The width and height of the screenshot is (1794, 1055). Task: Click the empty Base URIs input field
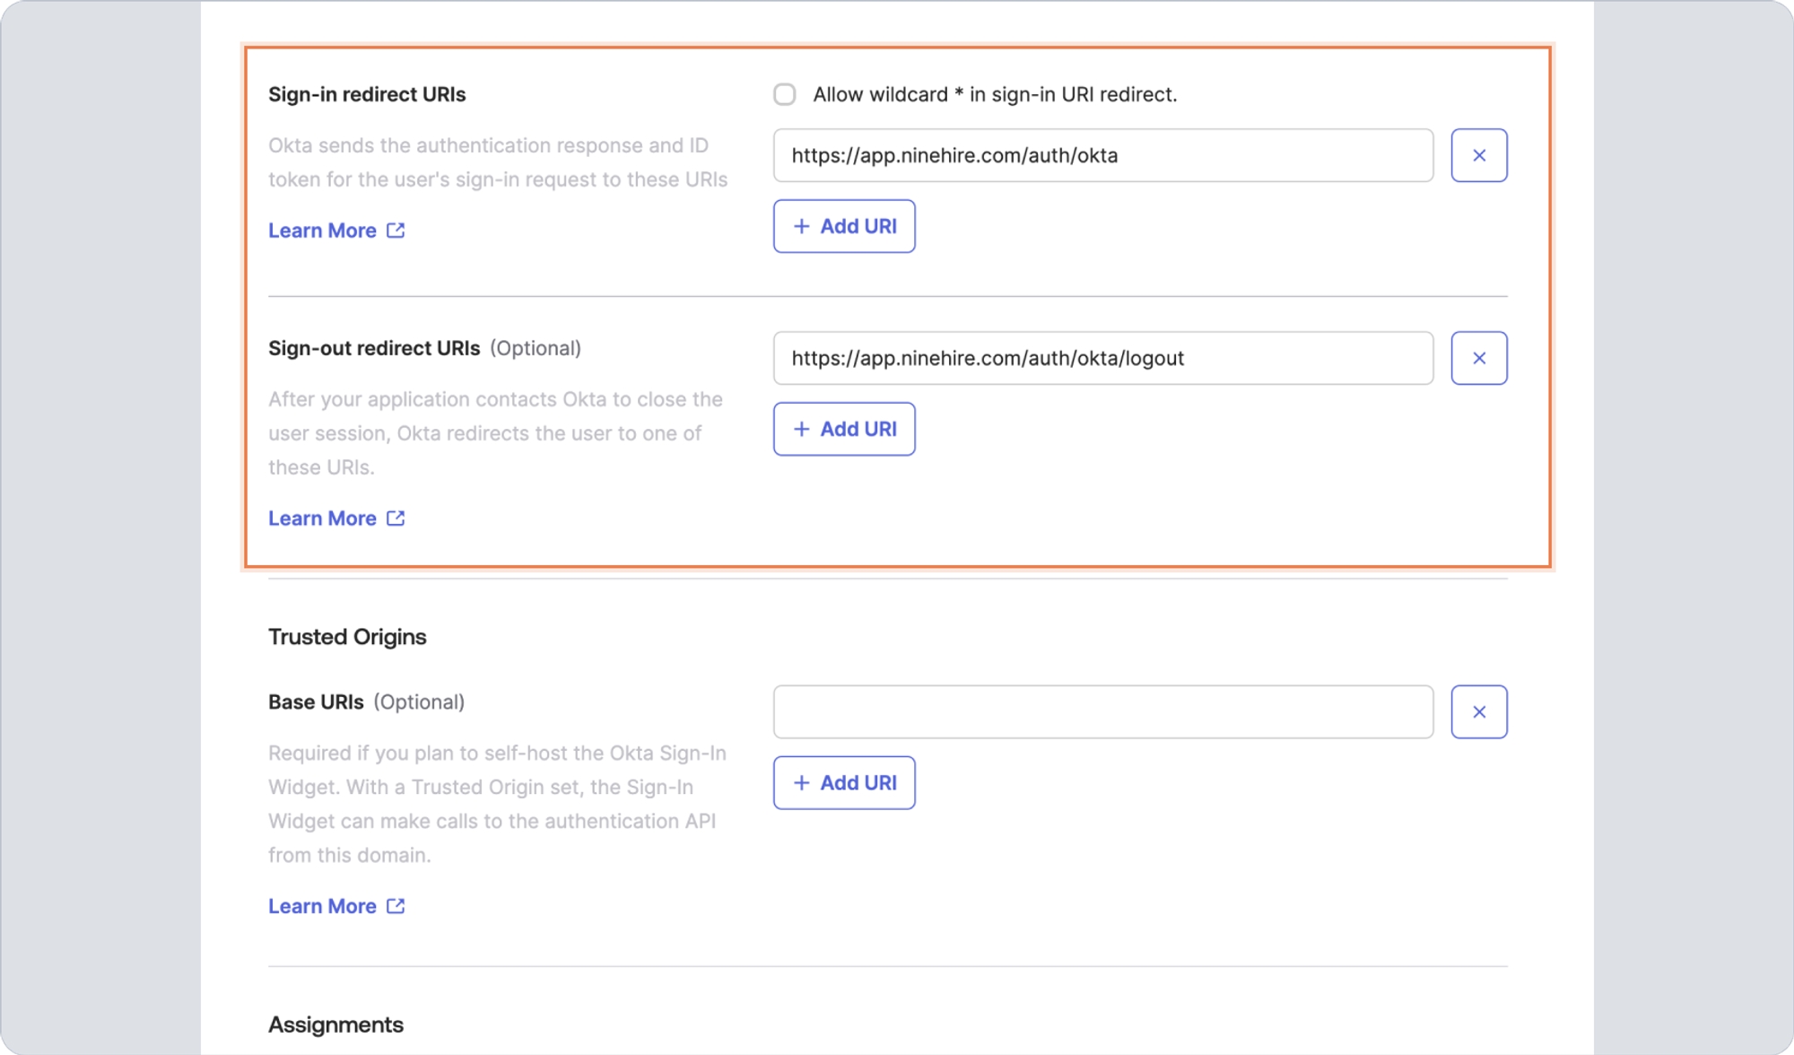tap(1102, 711)
